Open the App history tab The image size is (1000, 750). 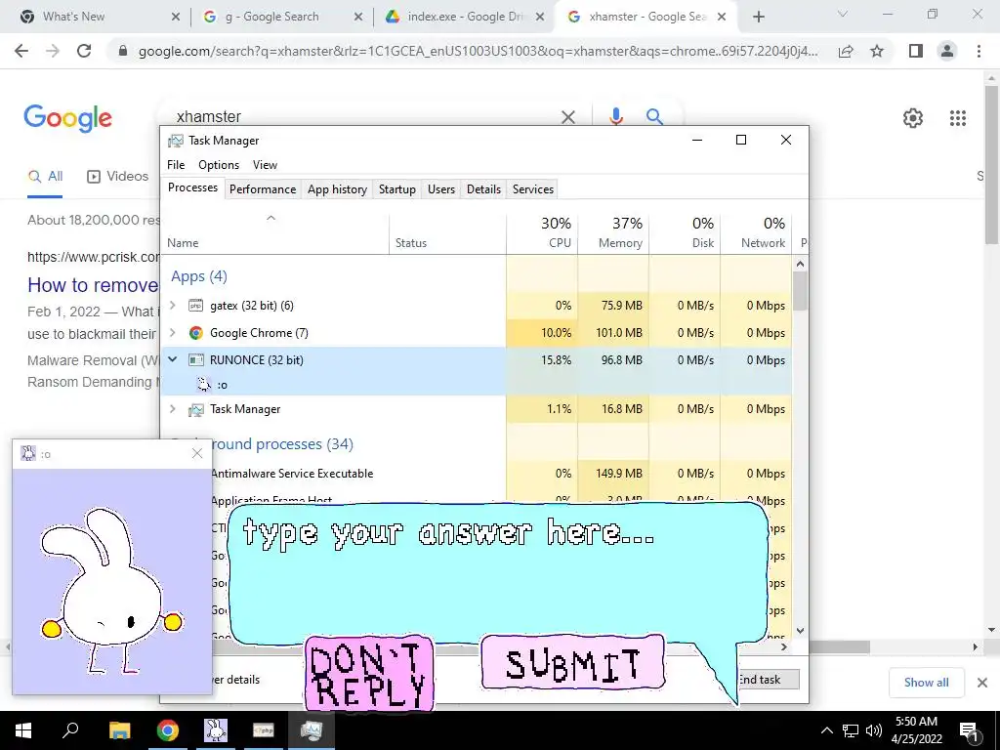pyautogui.click(x=337, y=189)
